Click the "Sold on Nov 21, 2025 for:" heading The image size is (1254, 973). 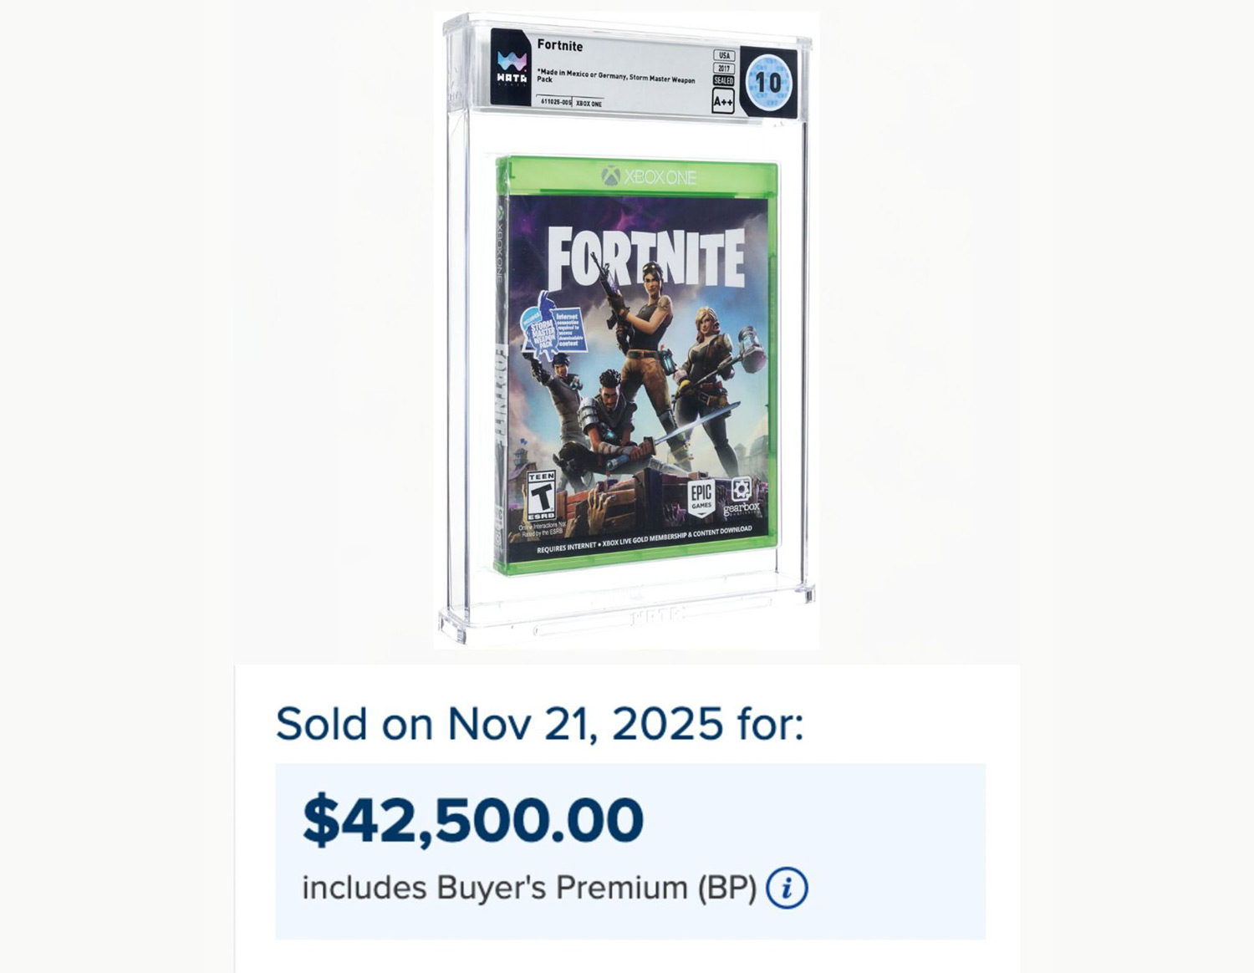point(539,724)
